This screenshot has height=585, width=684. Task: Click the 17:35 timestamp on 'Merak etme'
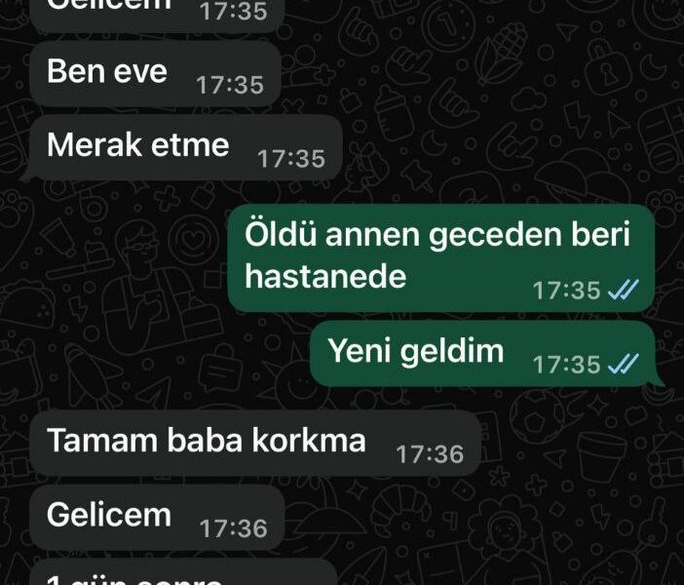tap(291, 159)
